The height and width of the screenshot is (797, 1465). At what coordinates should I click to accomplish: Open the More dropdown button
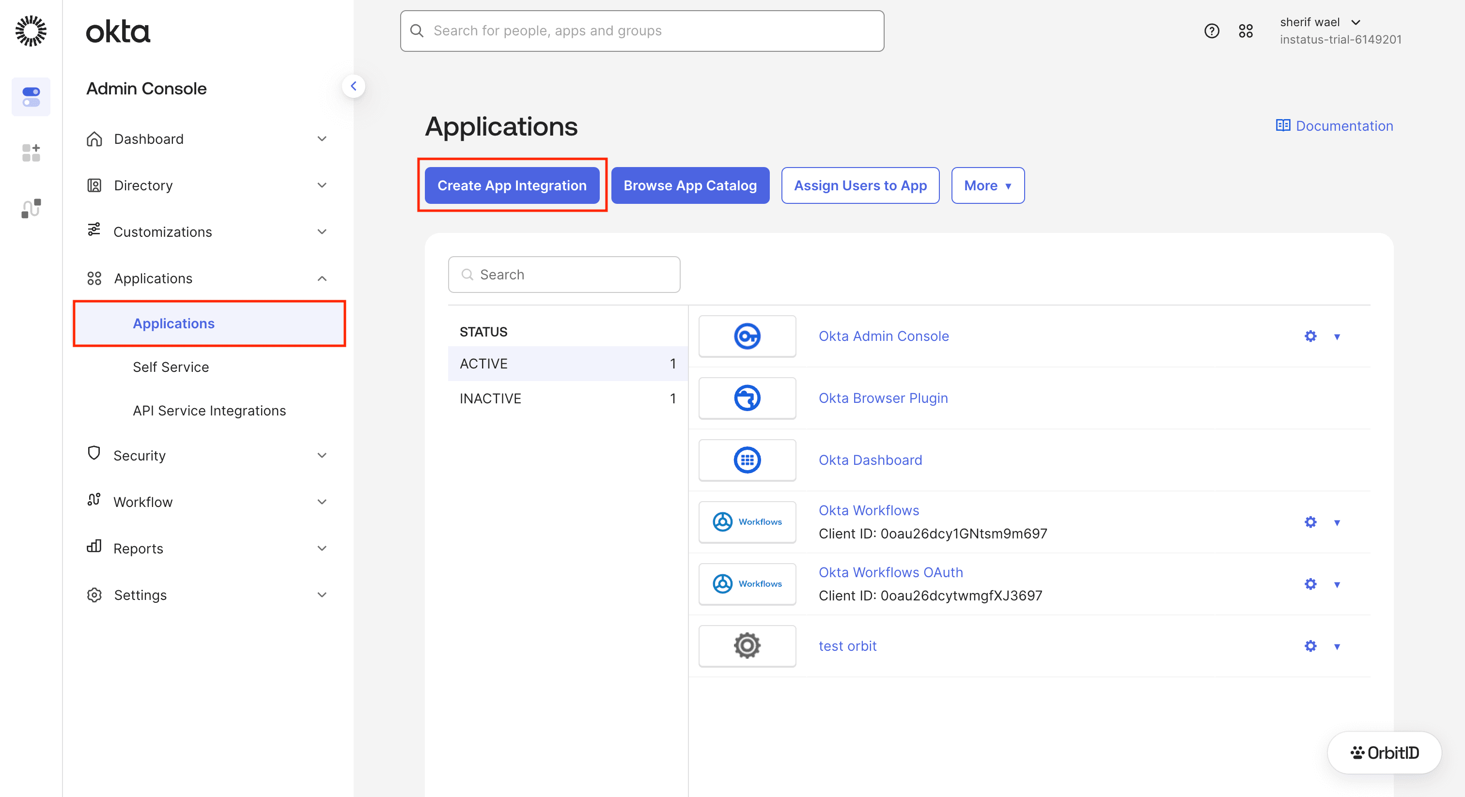click(988, 185)
